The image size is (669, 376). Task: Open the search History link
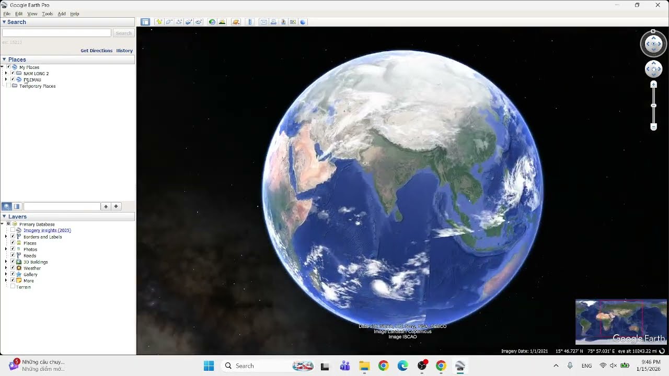point(124,51)
